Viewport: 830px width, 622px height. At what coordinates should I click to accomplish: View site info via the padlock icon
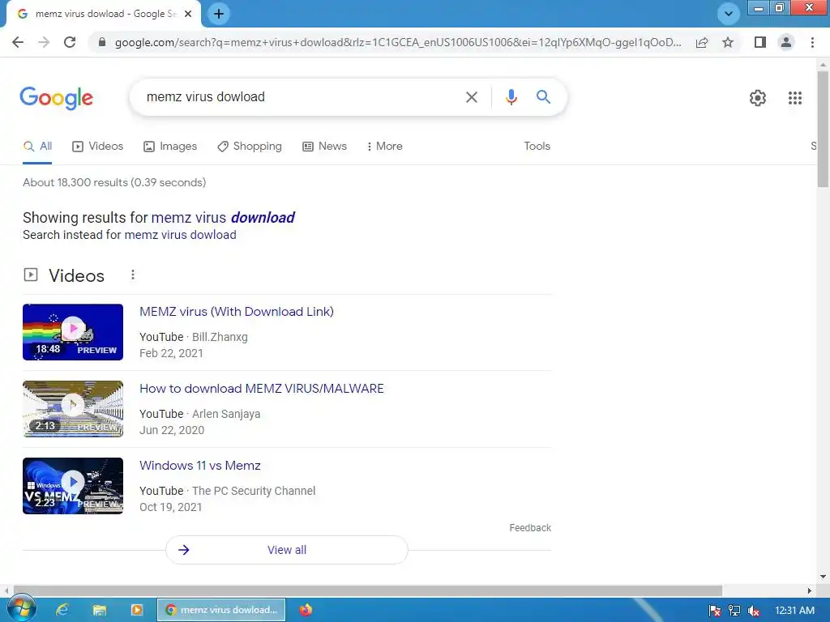(102, 42)
